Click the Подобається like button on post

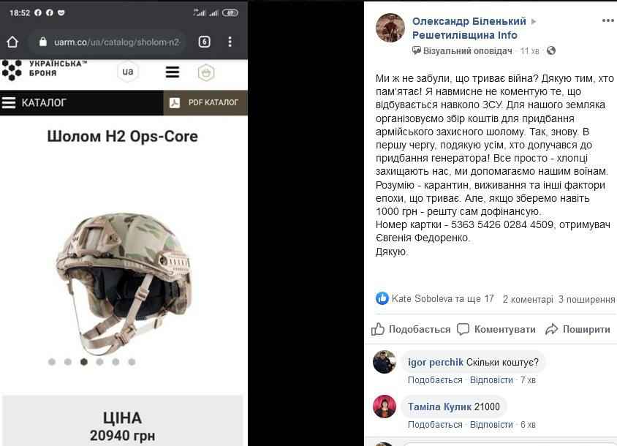[x=411, y=329]
